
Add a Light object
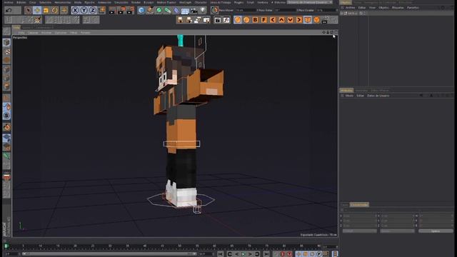click(x=203, y=10)
